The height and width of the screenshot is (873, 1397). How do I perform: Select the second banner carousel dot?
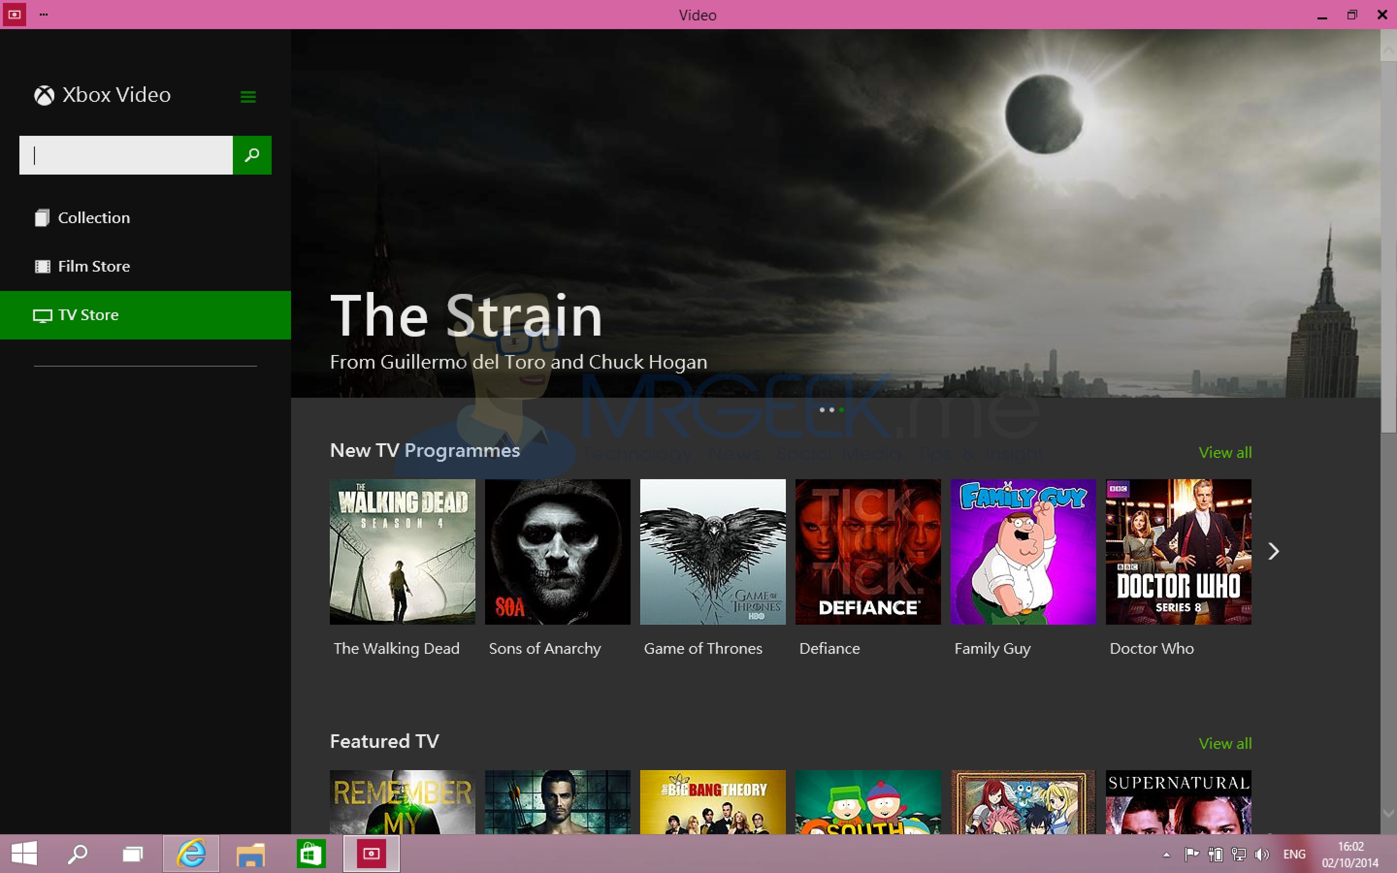[x=832, y=410]
